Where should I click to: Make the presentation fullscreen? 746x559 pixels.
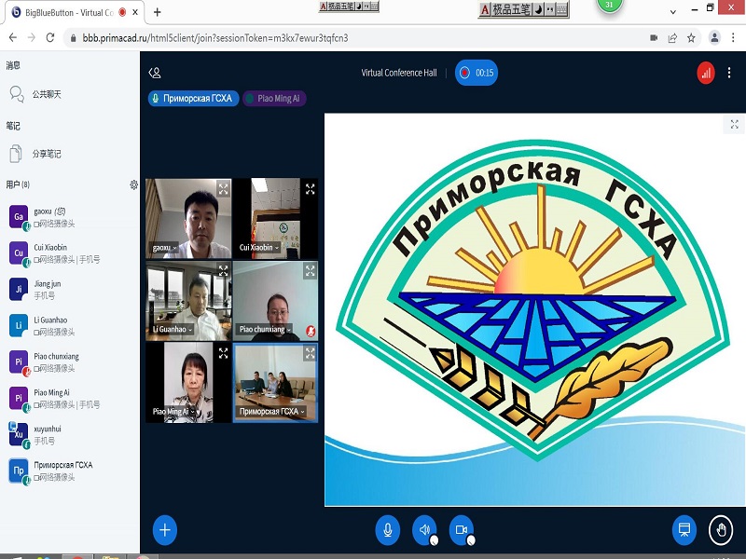[x=734, y=124]
